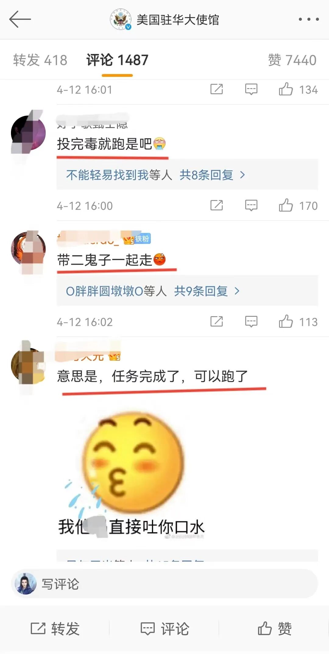Open the 赞 7440 likes tab

(292, 60)
